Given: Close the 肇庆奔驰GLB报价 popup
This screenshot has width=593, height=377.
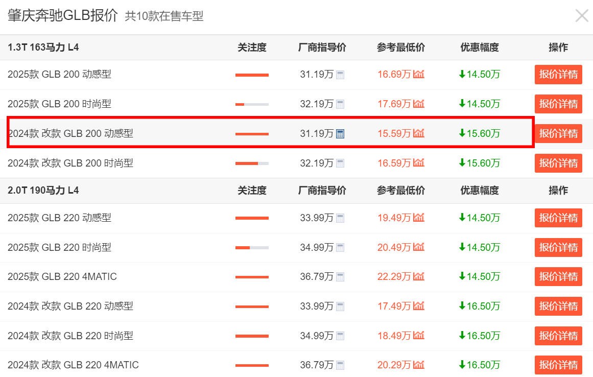Looking at the screenshot, I should pos(582,16).
